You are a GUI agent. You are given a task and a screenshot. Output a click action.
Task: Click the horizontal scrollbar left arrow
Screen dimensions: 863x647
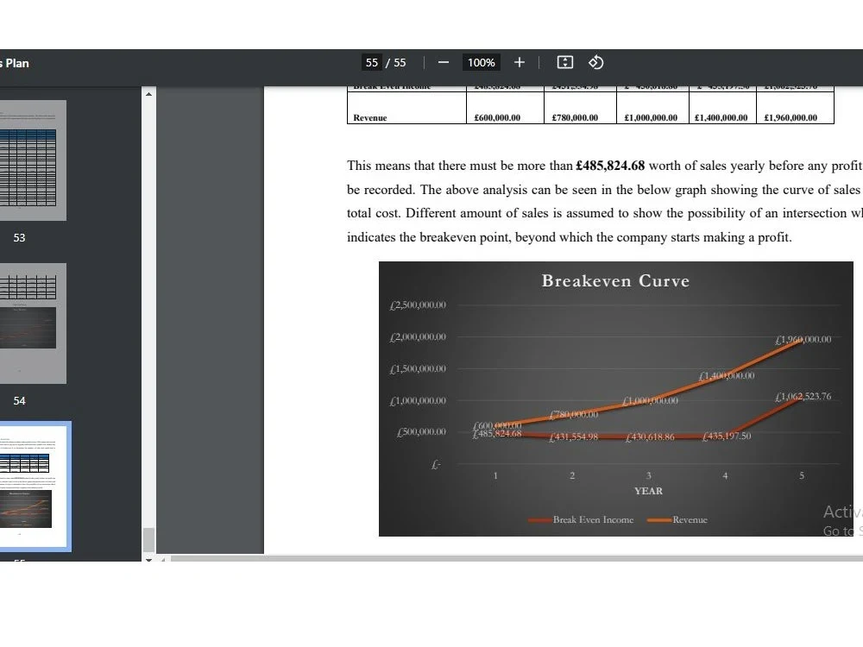163,559
